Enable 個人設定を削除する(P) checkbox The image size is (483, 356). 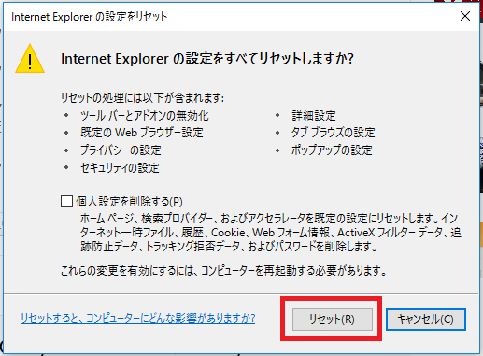pos(66,202)
